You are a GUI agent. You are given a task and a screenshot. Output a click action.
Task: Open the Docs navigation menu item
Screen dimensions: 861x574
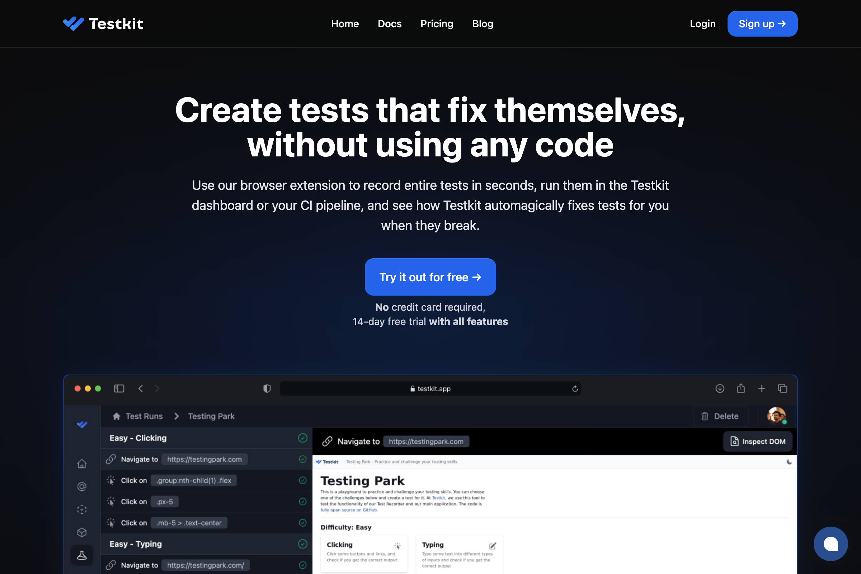tap(390, 24)
